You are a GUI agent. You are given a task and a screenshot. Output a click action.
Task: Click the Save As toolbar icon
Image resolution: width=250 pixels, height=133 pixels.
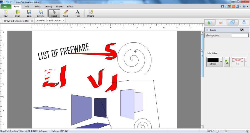pos(41,13)
